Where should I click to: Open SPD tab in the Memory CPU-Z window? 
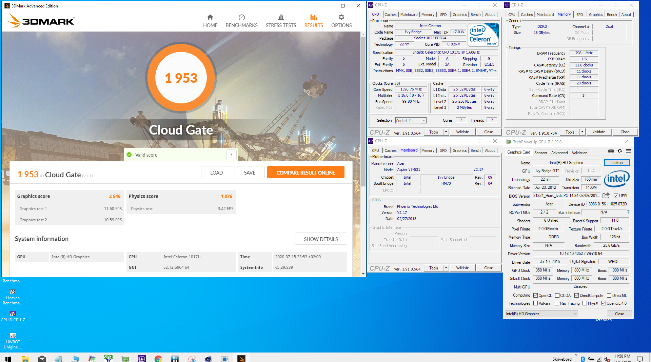click(579, 15)
